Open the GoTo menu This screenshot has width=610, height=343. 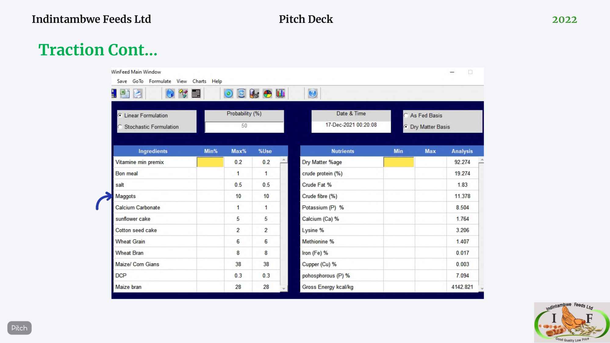coord(138,81)
